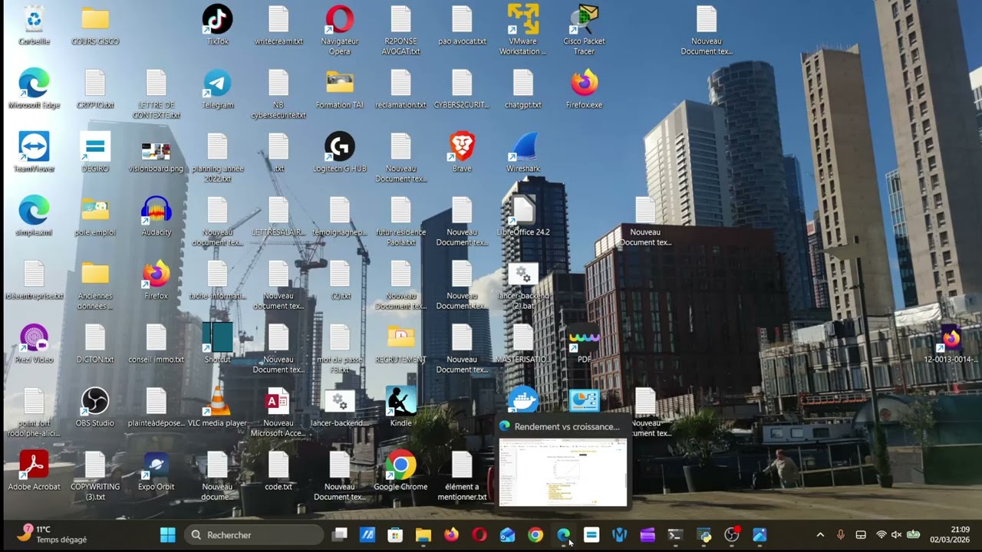
Task: Open Cisco Packet Tracer shortcut
Action: 585,30
